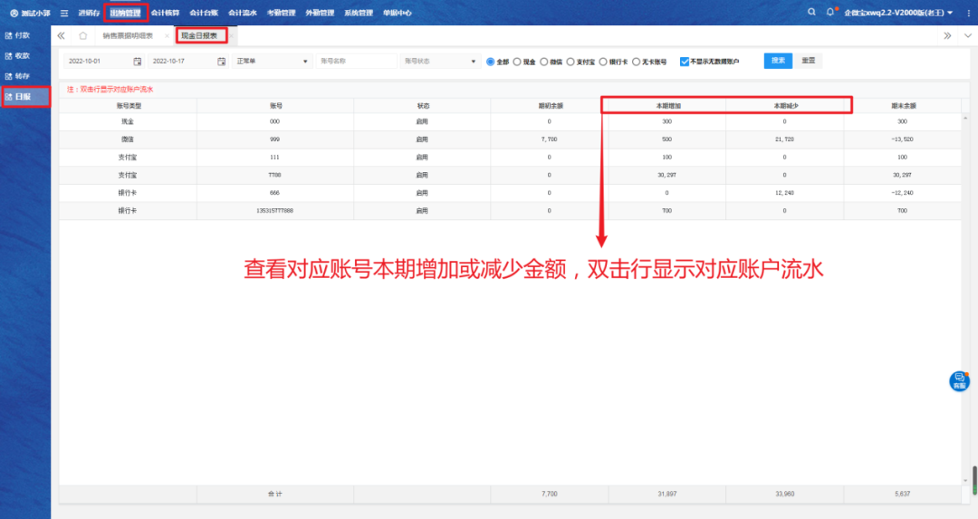Click the 账号名称 input field
This screenshot has width=978, height=519.
tap(356, 62)
